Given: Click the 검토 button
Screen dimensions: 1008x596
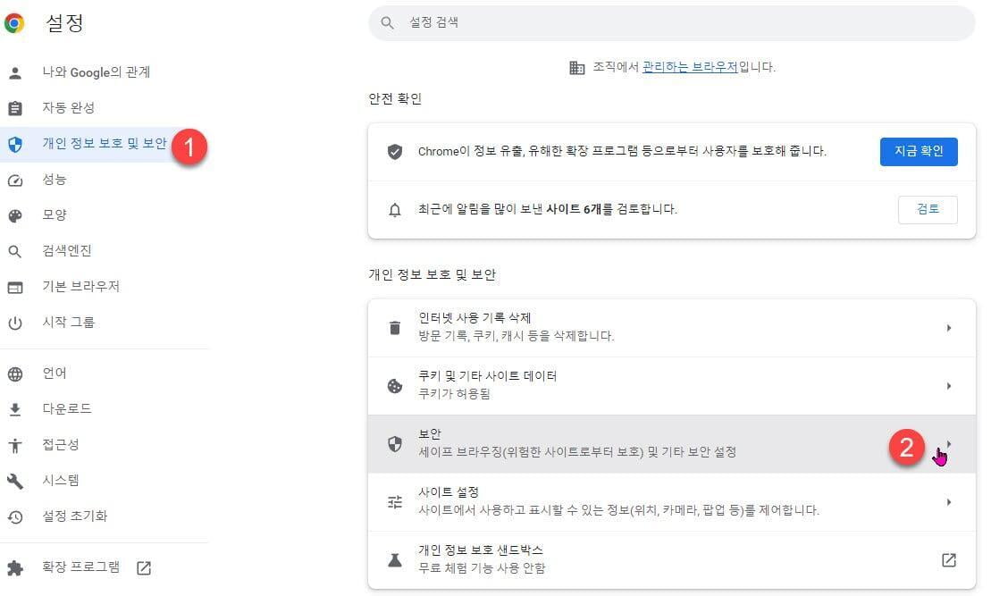Looking at the screenshot, I should pyautogui.click(x=928, y=210).
